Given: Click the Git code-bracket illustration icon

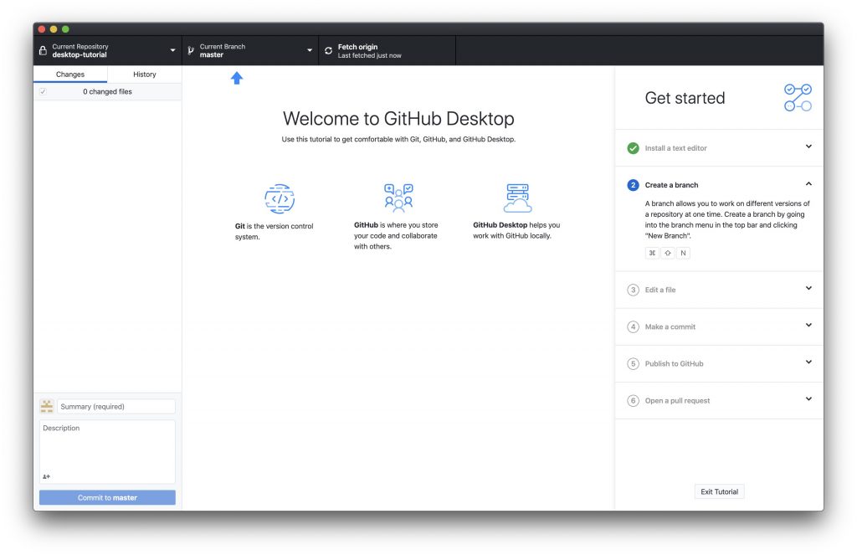Looking at the screenshot, I should click(280, 198).
